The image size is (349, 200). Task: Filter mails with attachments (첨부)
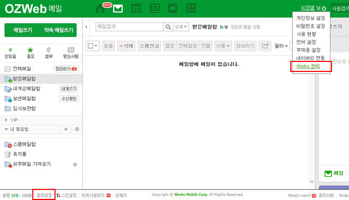pyautogui.click(x=49, y=52)
